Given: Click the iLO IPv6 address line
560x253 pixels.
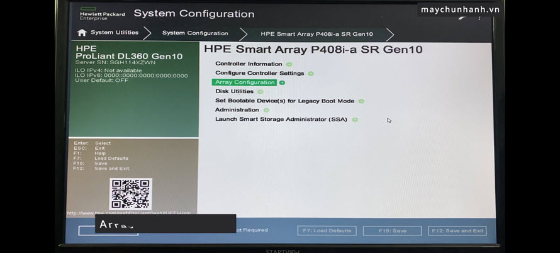Looking at the screenshot, I should click(x=132, y=76).
